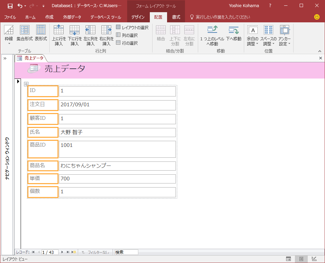Go to previous record button
The height and width of the screenshot is (263, 325).
pos(39,252)
